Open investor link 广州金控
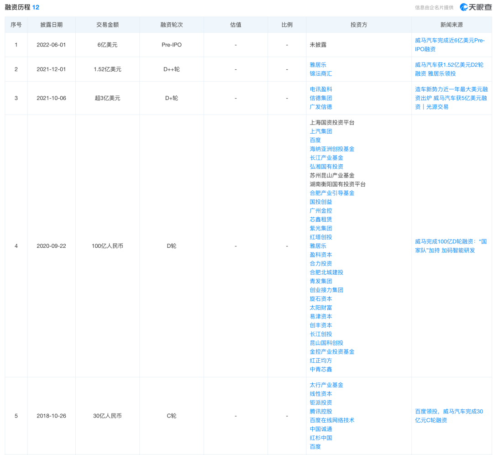The image size is (493, 455). click(321, 211)
